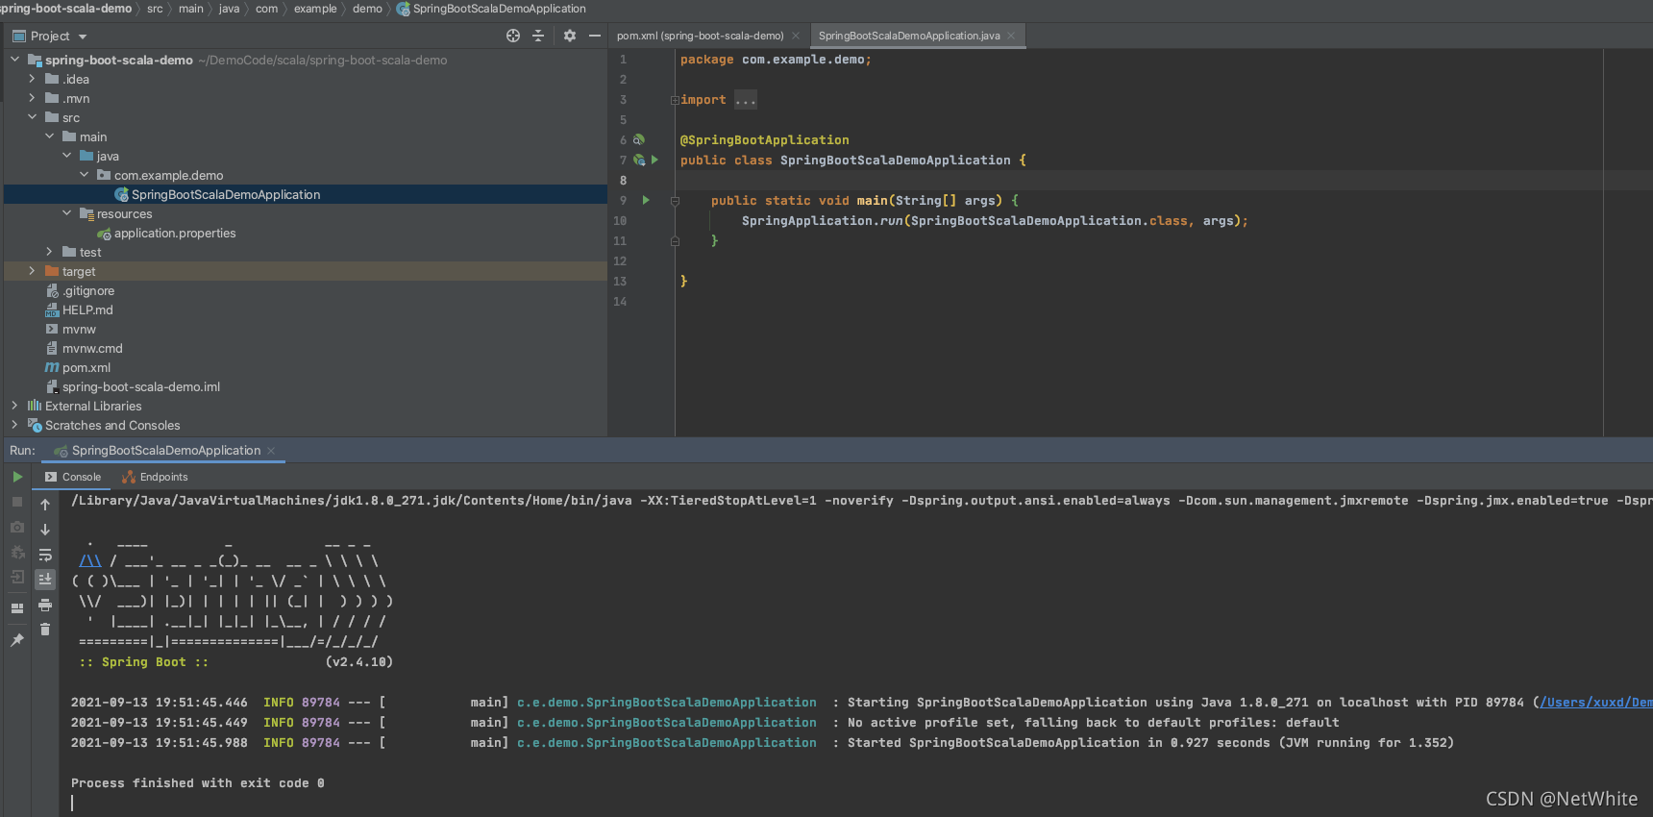The image size is (1653, 817).
Task: Collapse the java folder arrow
Action: click(x=66, y=156)
